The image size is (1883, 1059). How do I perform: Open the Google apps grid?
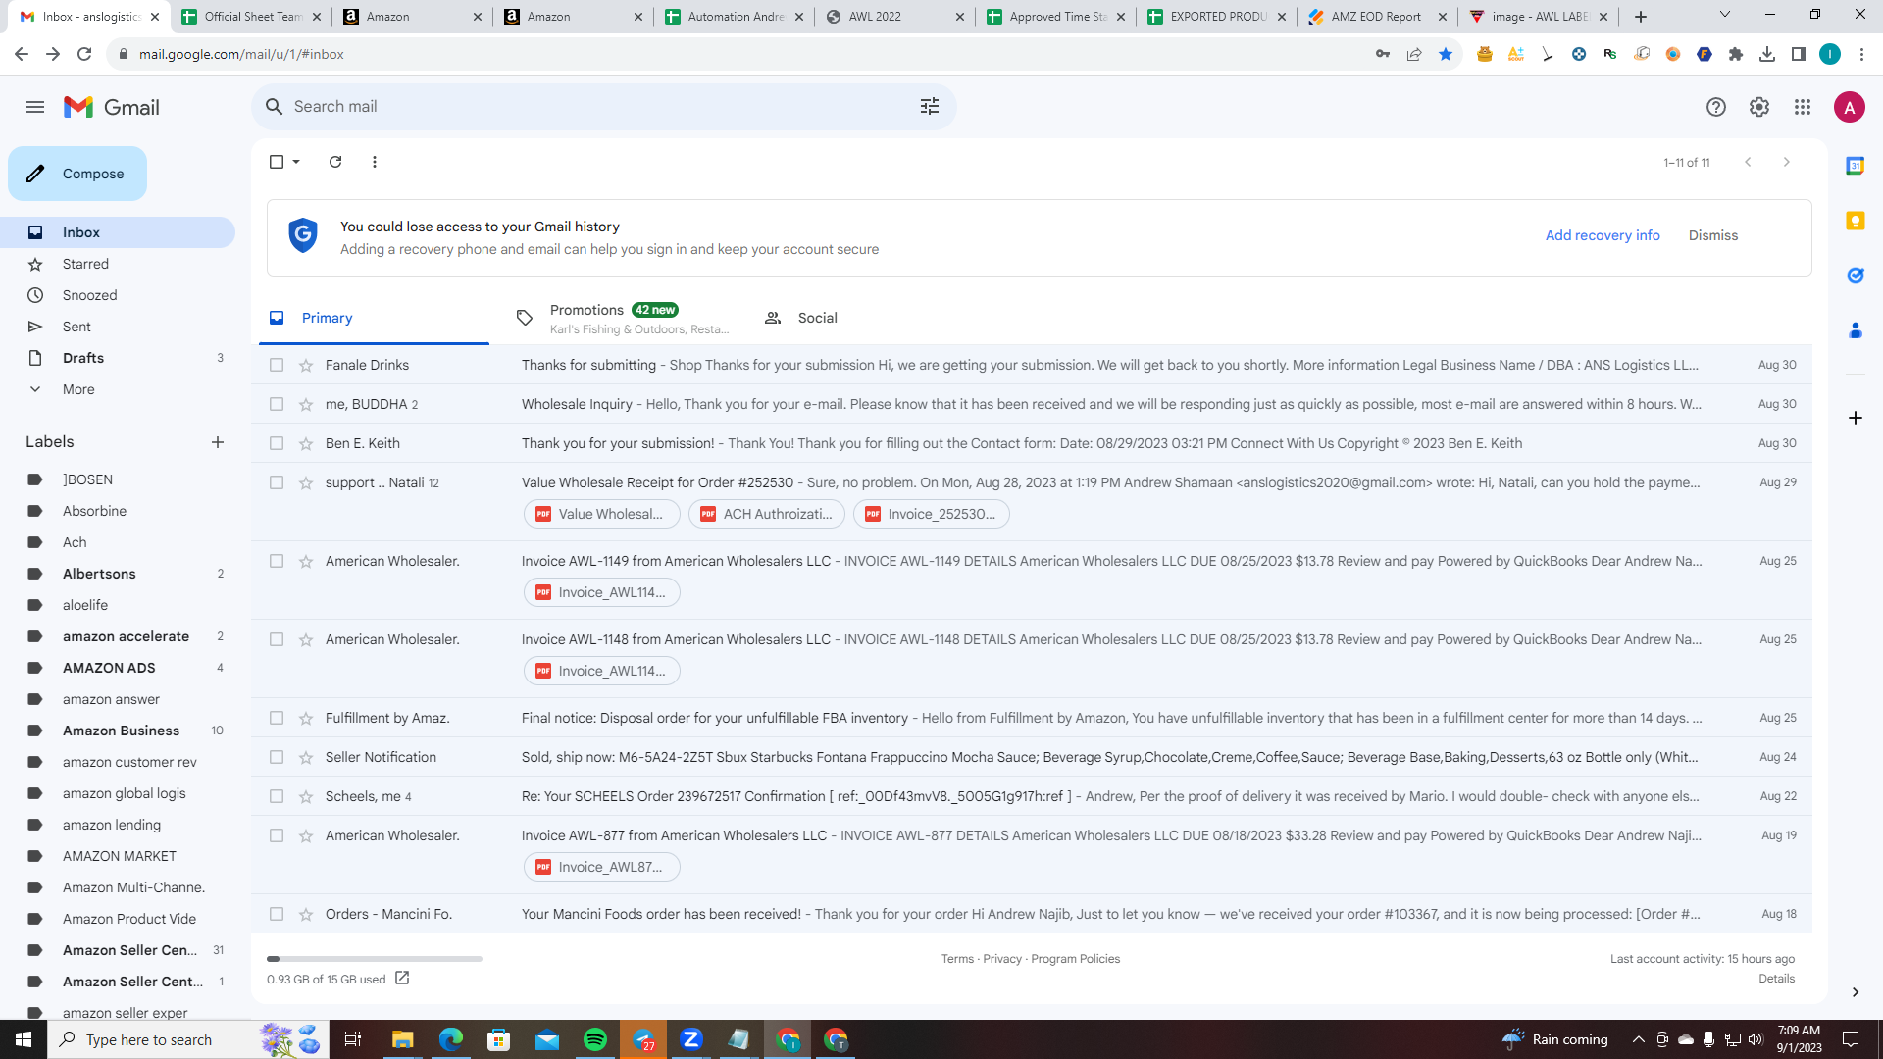[1803, 107]
